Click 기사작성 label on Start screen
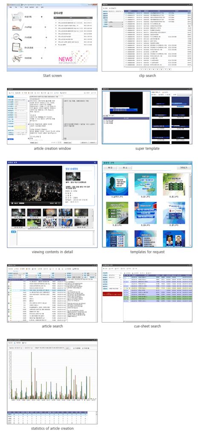 pos(29,27)
